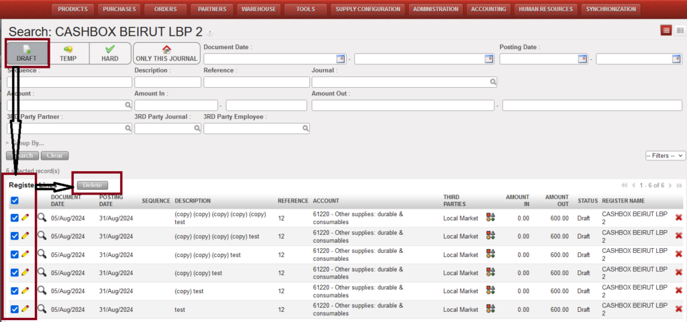
Task: Expand the Group By section
Action: pos(25,143)
